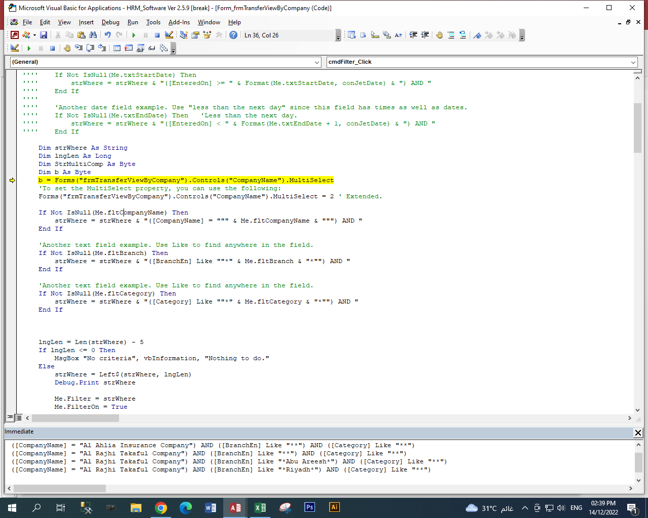Switch to Full Module View button
The image size is (648, 518).
click(19, 418)
